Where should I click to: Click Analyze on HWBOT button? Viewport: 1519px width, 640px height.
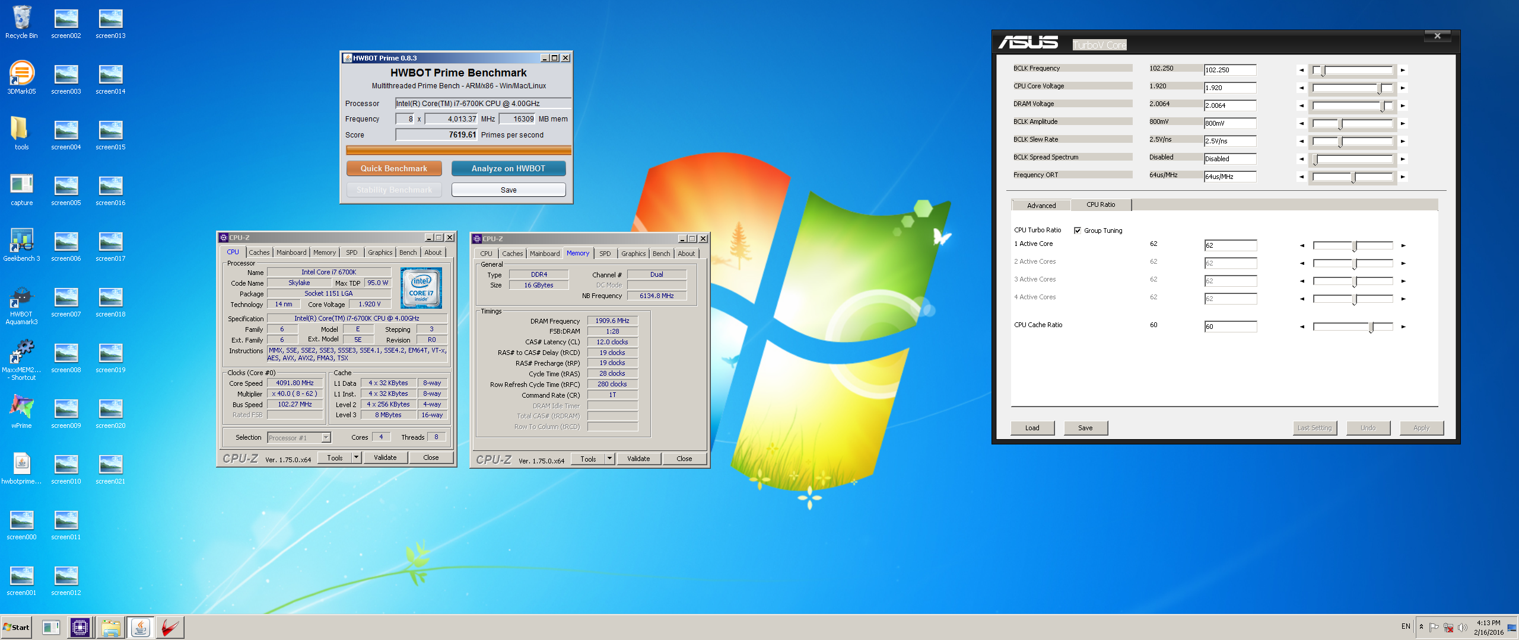[x=509, y=168]
